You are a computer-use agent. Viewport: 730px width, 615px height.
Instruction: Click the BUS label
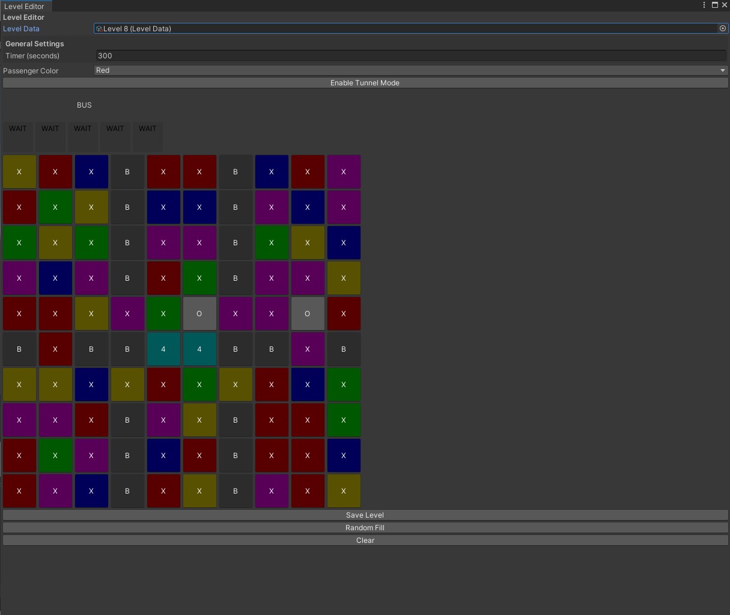(x=84, y=105)
